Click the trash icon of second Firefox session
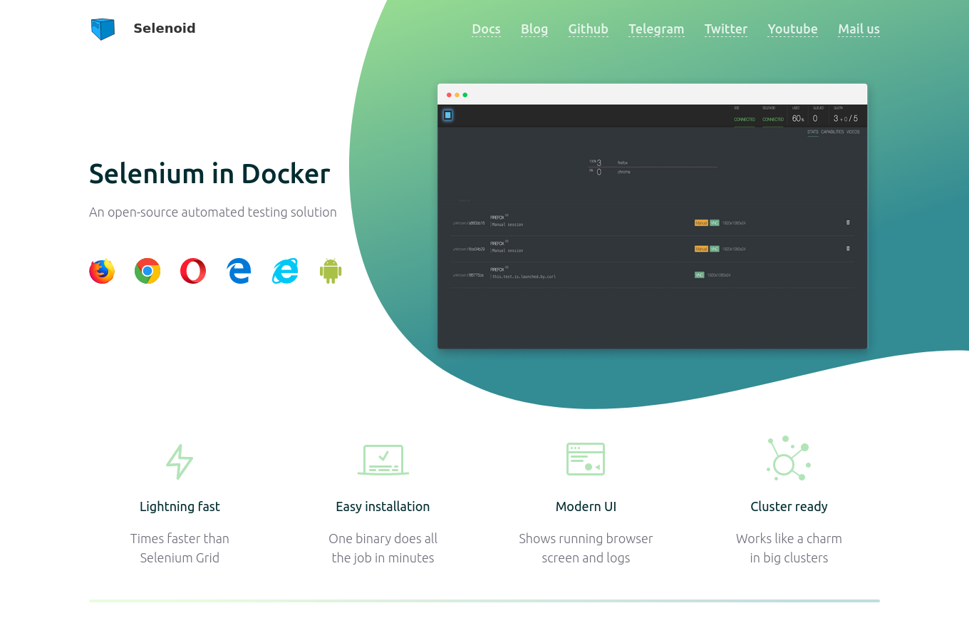 coord(848,248)
